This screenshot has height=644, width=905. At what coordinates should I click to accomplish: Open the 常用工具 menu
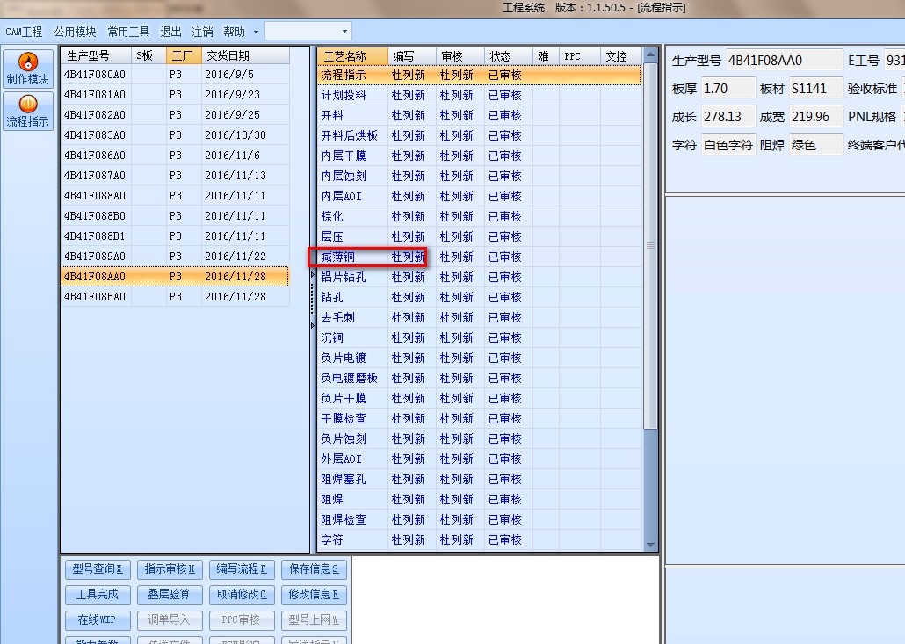(x=128, y=32)
